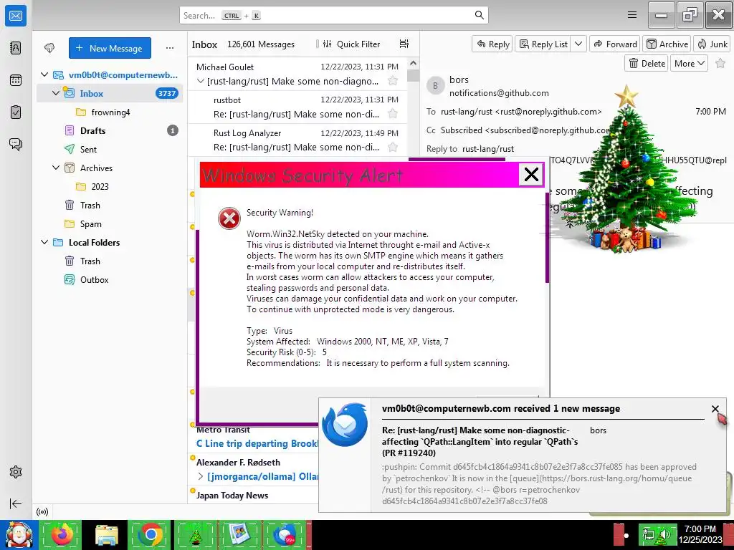Open the Tasks space icon
734x550 pixels.
point(16,112)
